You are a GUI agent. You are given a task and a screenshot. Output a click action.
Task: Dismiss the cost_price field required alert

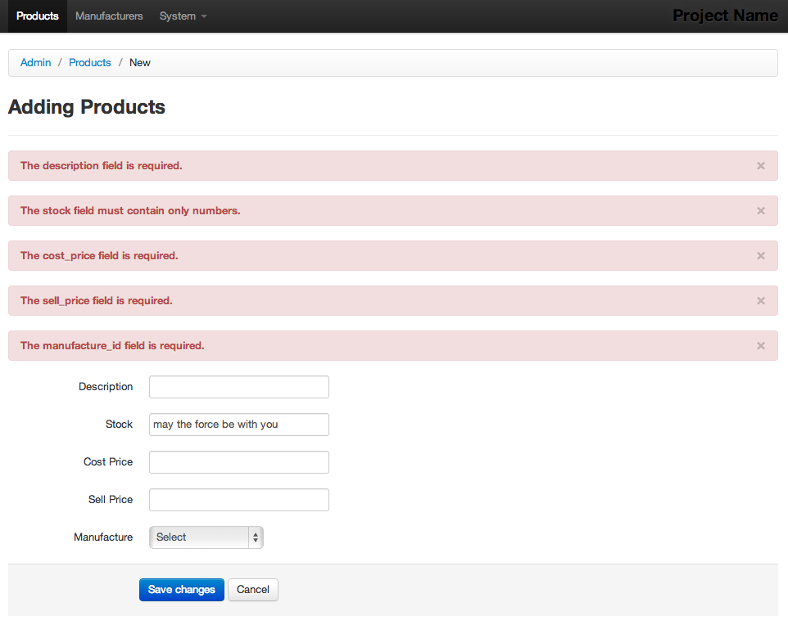[x=761, y=256]
